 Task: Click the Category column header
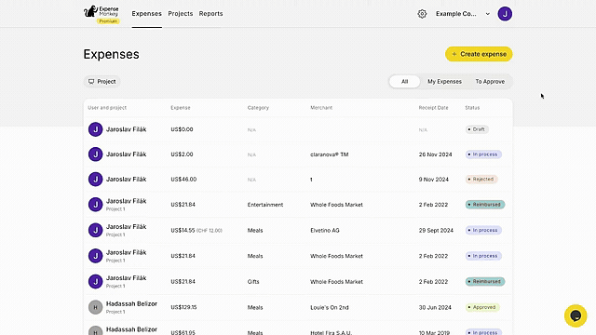point(258,108)
